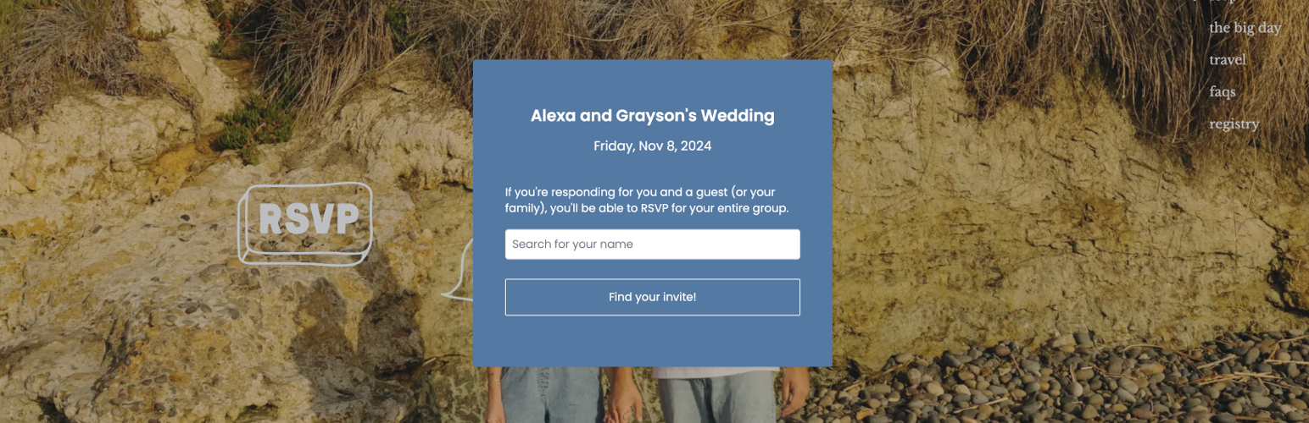Click empty blue area above wedding heading
The width and height of the screenshot is (1309, 423).
click(x=652, y=80)
